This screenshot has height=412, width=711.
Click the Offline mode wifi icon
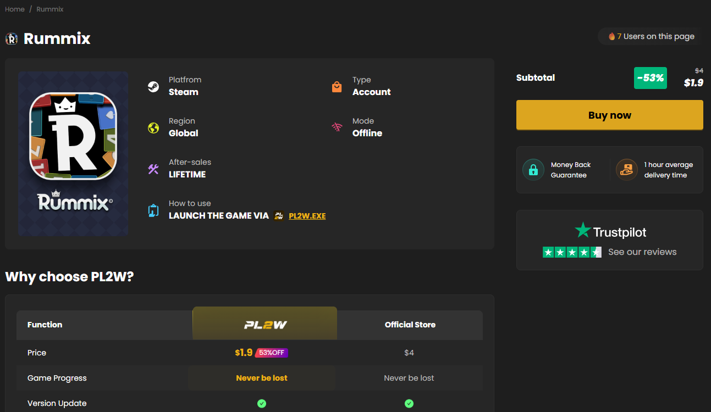coord(337,127)
